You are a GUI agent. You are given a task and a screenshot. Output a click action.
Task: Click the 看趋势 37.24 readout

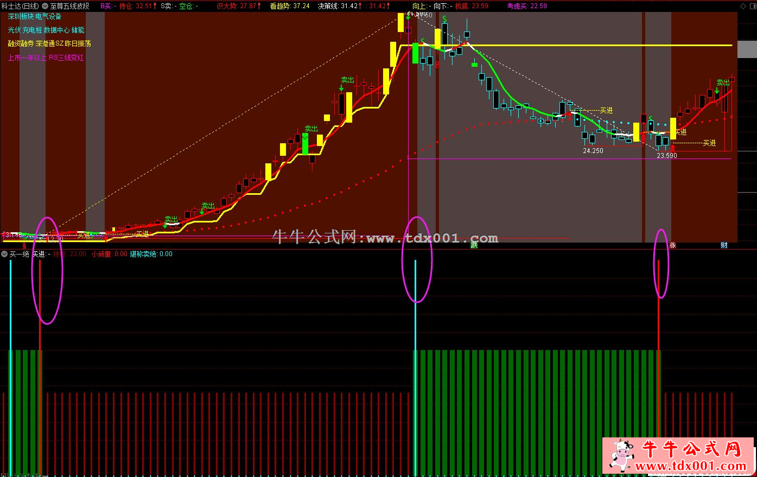(x=290, y=6)
